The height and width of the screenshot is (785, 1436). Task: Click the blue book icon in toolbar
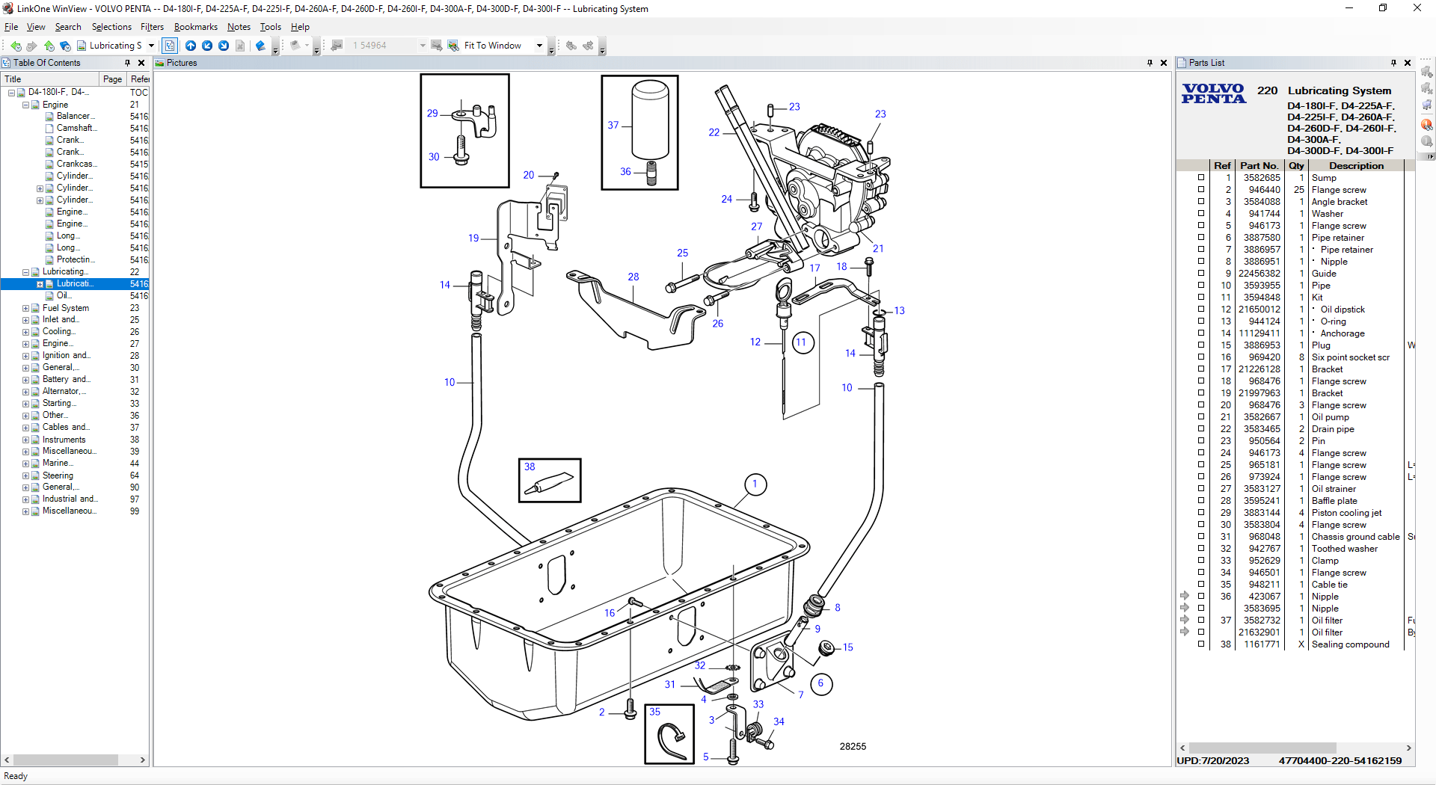[260, 46]
